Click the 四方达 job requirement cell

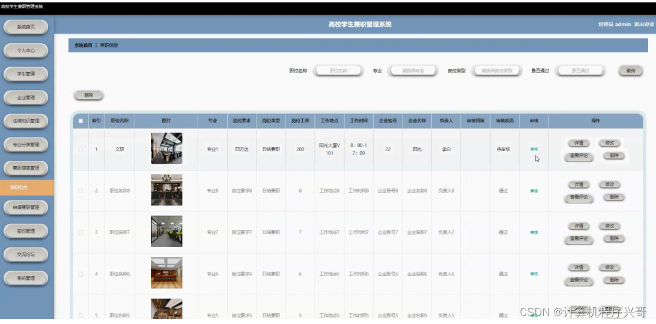(241, 149)
